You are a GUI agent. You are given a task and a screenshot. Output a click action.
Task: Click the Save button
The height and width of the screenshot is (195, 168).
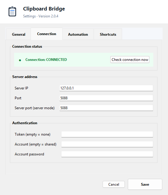click(x=145, y=184)
